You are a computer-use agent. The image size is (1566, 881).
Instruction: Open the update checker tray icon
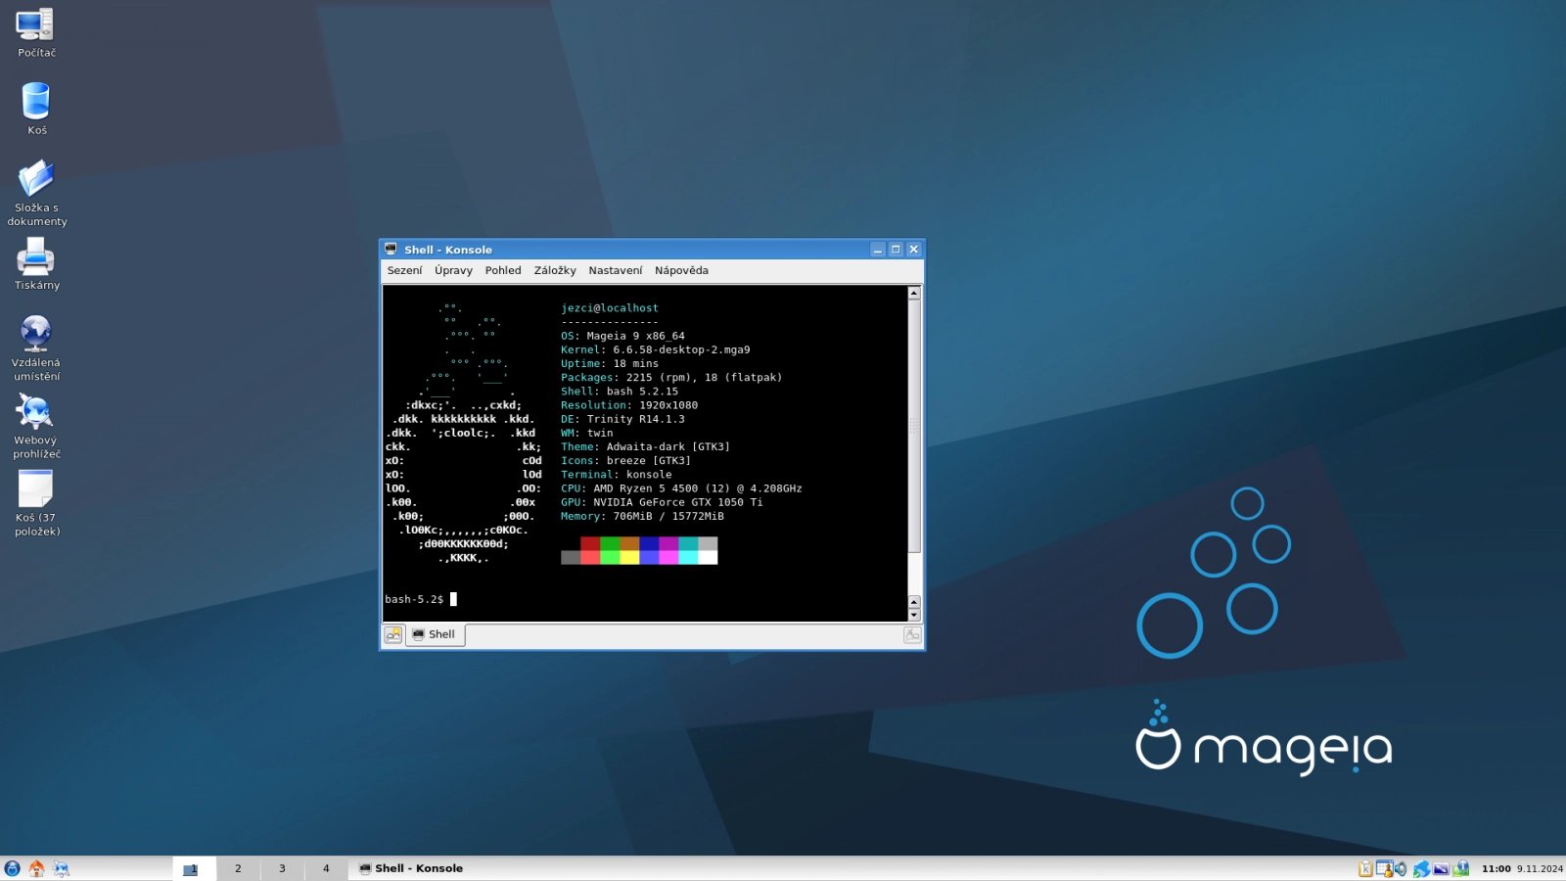[1421, 868]
